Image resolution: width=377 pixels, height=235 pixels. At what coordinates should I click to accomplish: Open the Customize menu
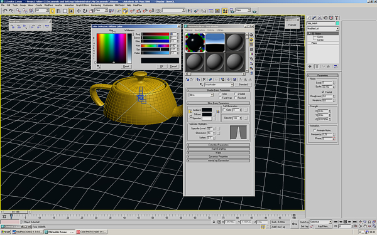[x=108, y=5]
